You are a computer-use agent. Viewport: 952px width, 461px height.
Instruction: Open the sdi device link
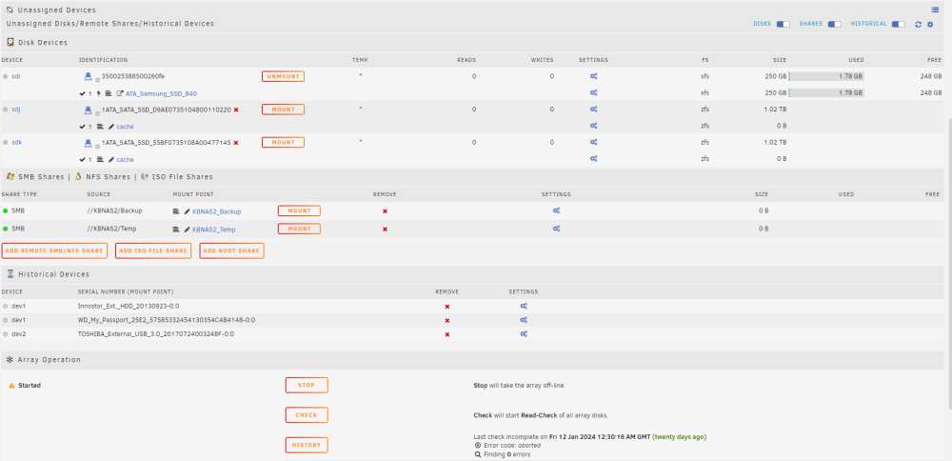pos(16,76)
